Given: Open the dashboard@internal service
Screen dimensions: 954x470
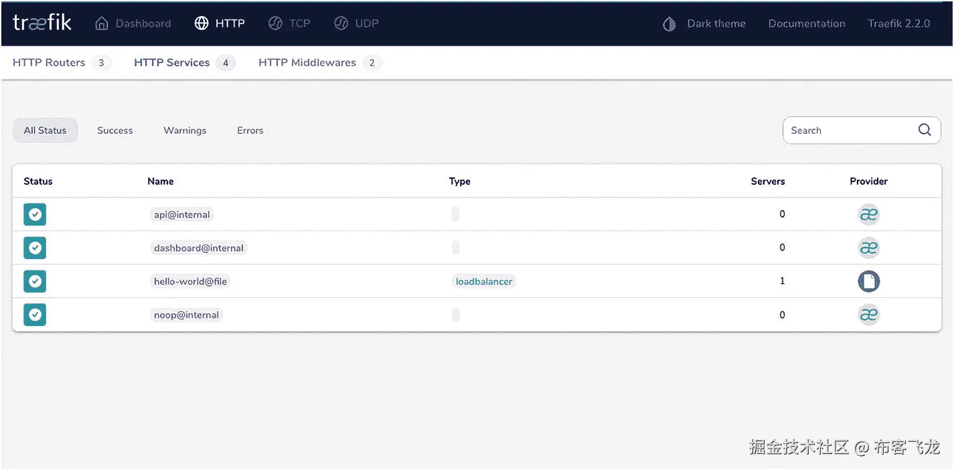Looking at the screenshot, I should [x=199, y=248].
